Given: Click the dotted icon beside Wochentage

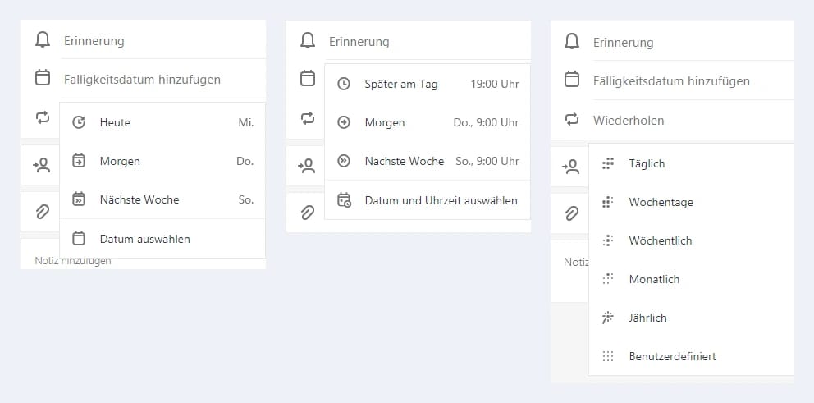Looking at the screenshot, I should [x=608, y=202].
